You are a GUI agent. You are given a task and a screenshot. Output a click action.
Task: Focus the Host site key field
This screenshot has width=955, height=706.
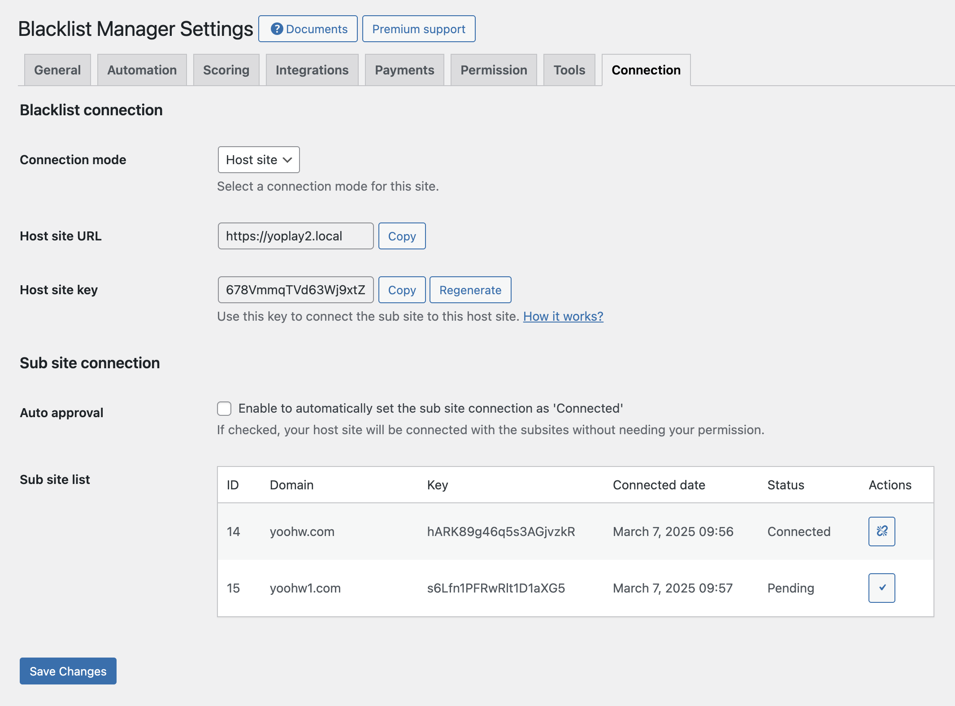(295, 290)
